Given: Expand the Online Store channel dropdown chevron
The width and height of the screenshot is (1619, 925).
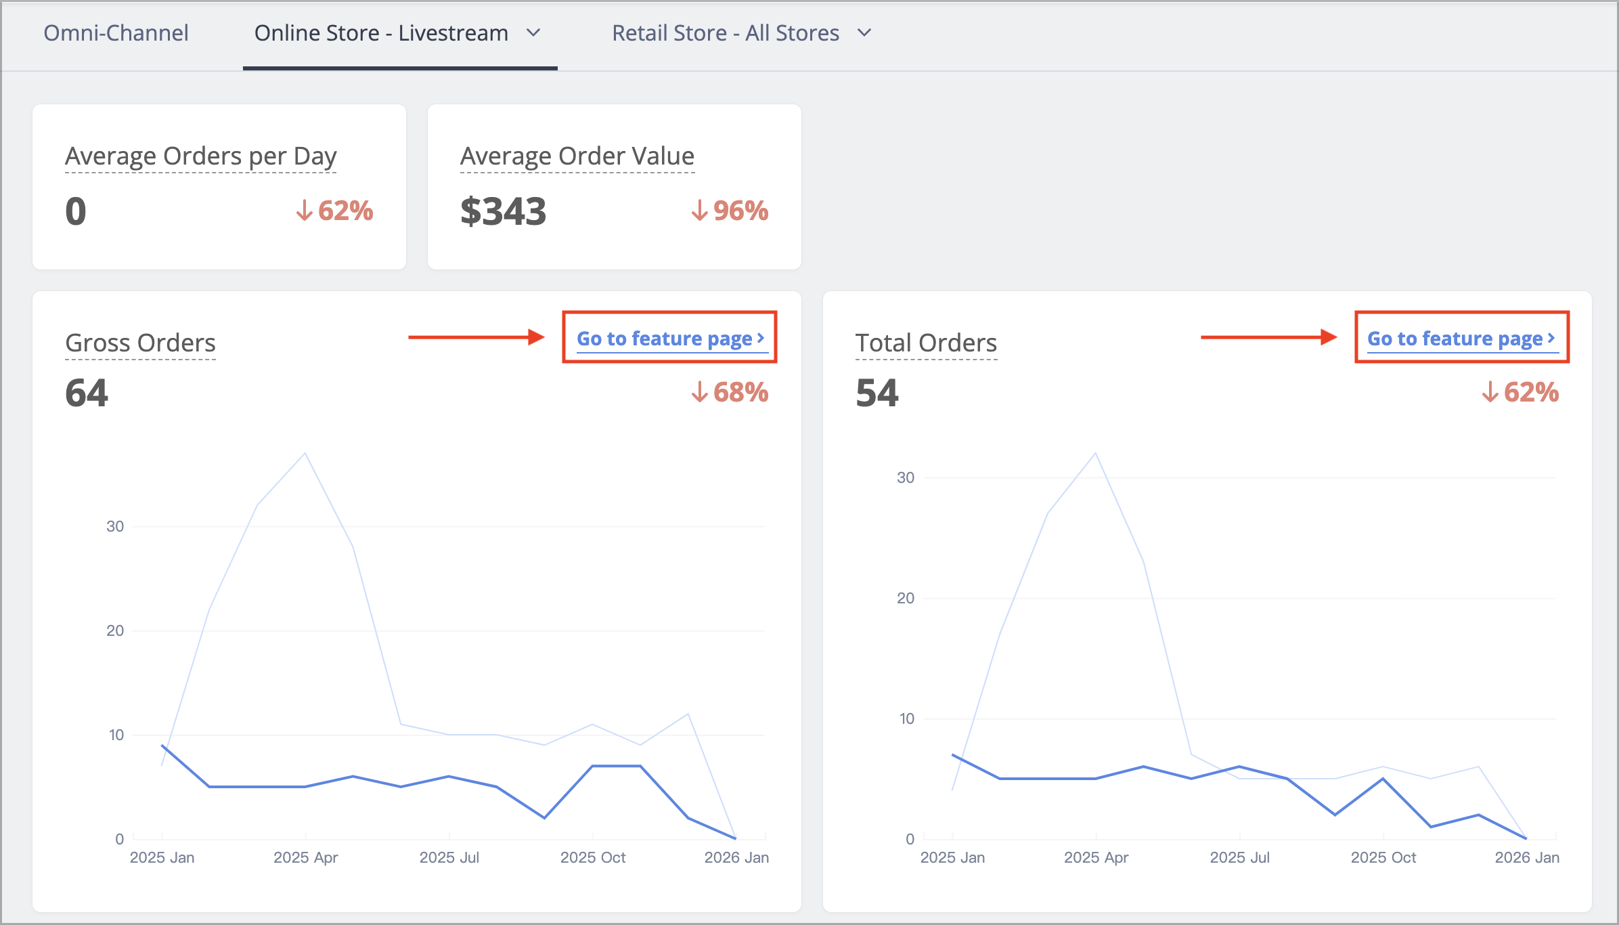Looking at the screenshot, I should click(533, 33).
